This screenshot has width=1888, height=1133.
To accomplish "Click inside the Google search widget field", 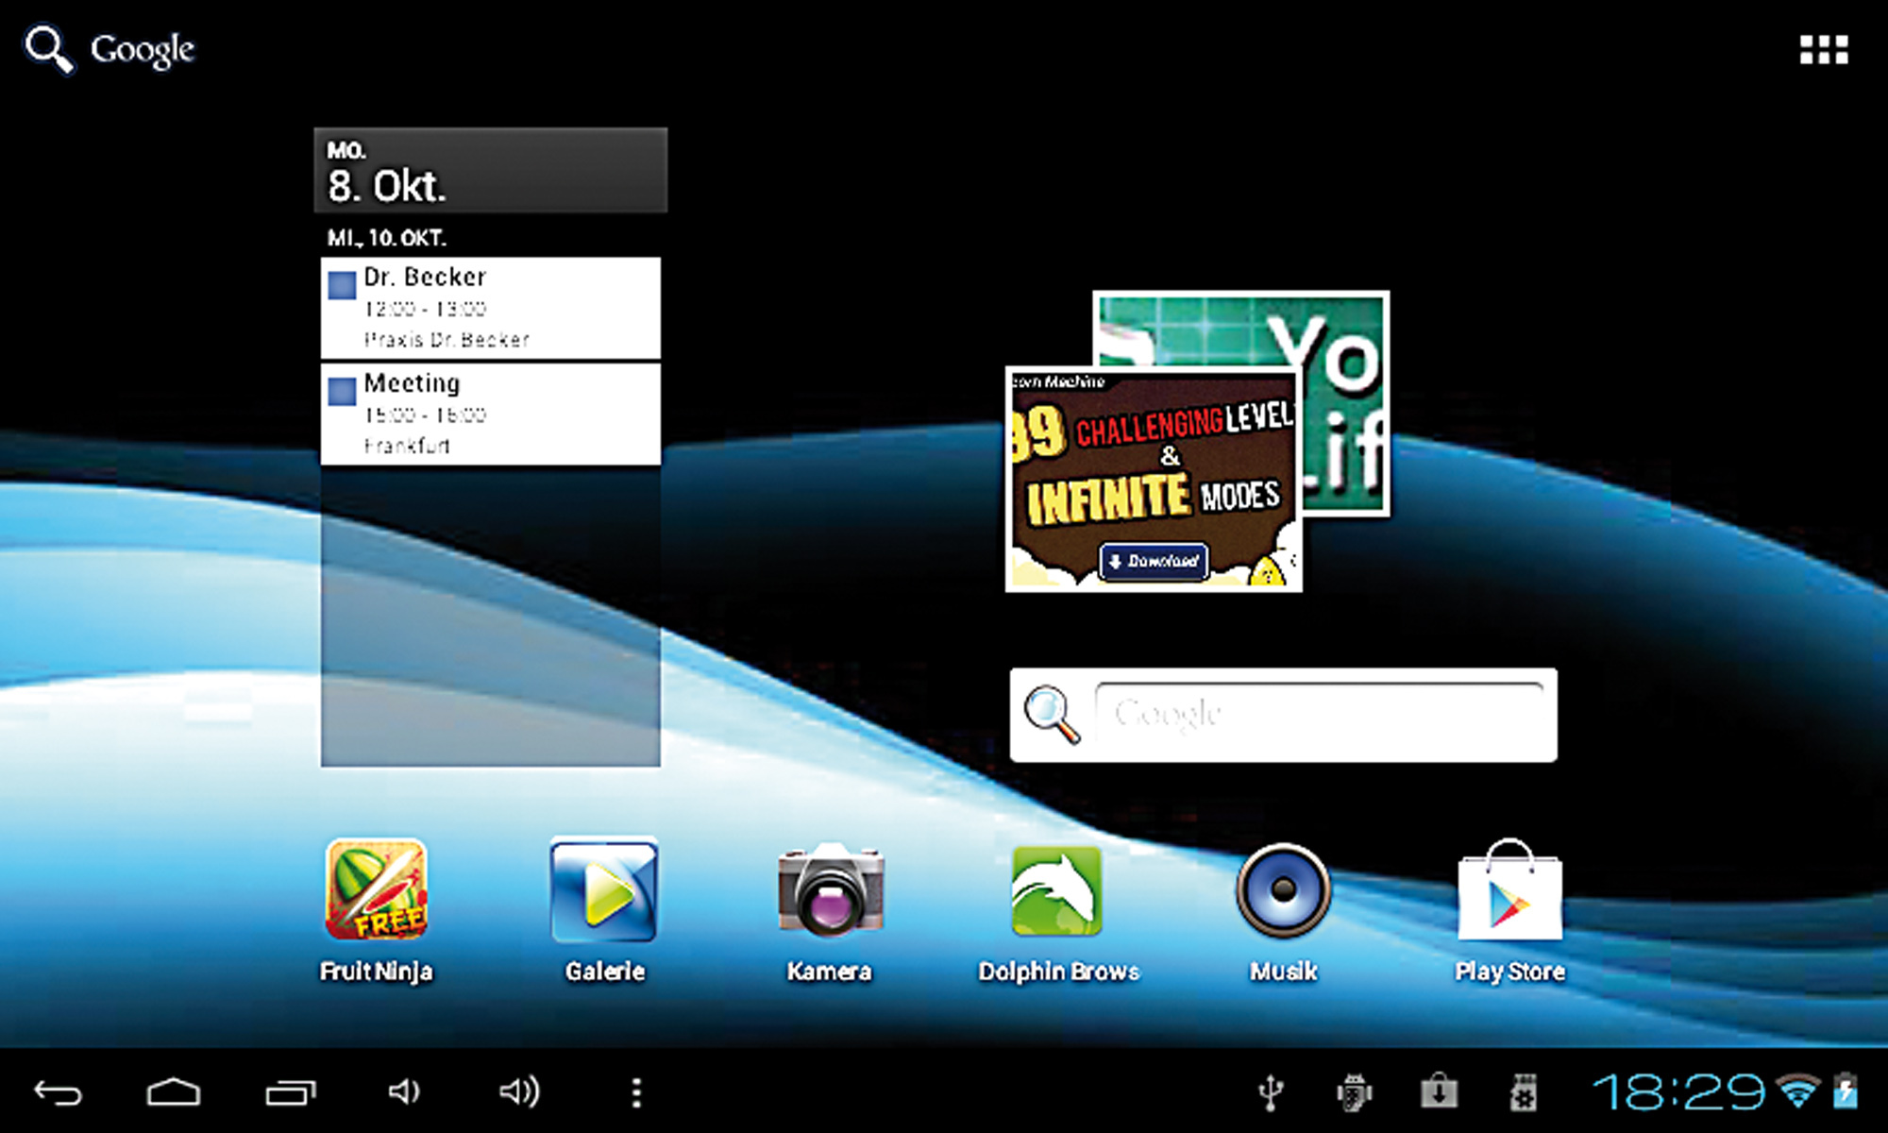I will pyautogui.click(x=1318, y=714).
